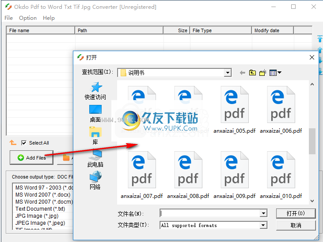Click the file name input field
Screen dimensions: 323x242
pyautogui.click(x=210, y=213)
